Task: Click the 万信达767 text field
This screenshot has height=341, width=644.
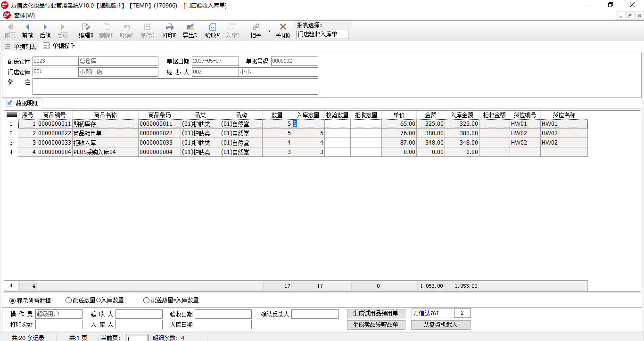Action: tap(432, 313)
